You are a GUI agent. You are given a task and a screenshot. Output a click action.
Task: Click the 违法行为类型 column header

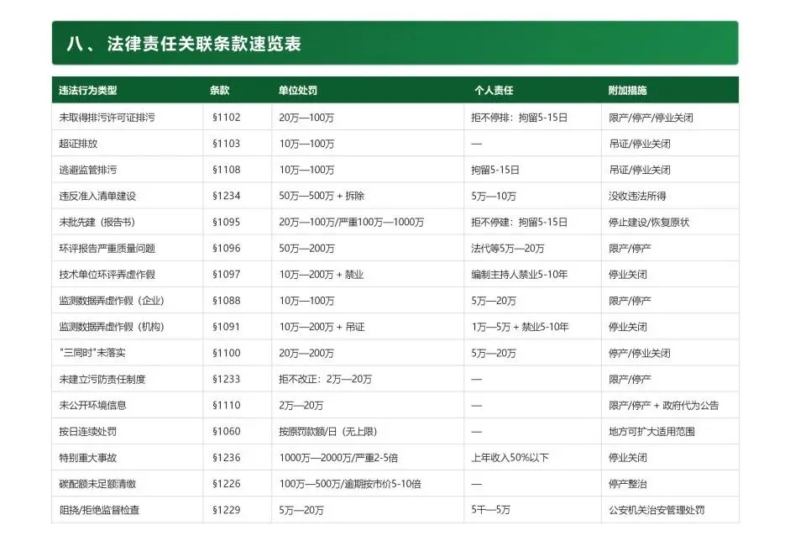coord(87,91)
